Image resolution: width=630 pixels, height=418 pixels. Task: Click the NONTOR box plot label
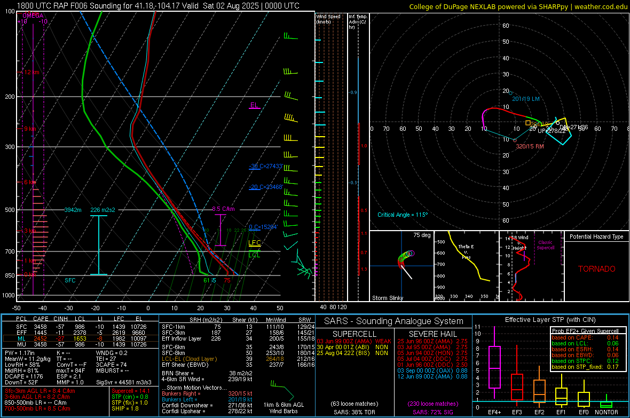point(607,412)
